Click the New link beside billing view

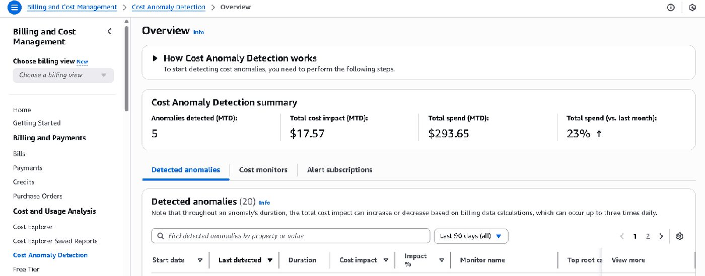point(82,62)
